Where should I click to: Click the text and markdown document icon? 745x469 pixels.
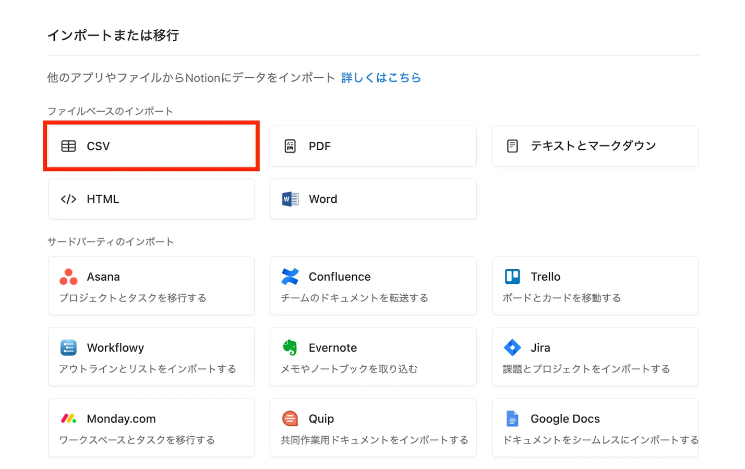point(512,146)
